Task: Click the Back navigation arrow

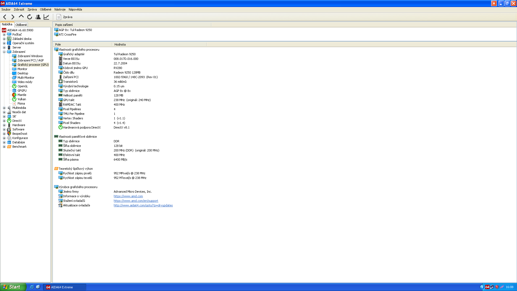Action: point(5,17)
